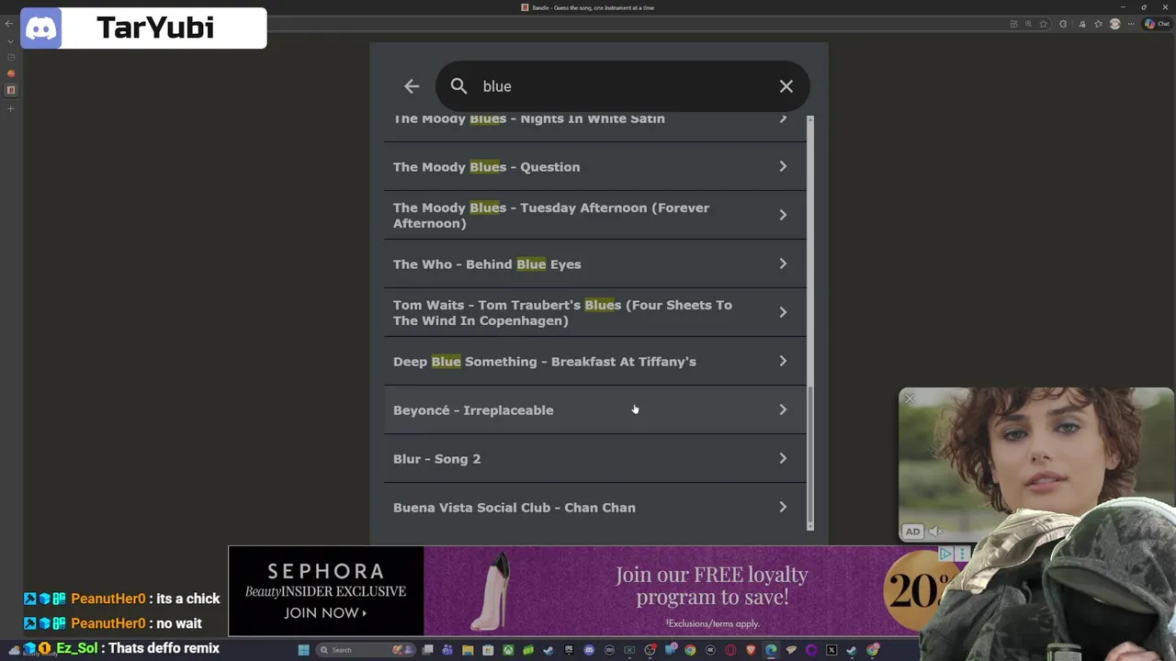Click the magnifier icon in the search bar

pyautogui.click(x=458, y=86)
